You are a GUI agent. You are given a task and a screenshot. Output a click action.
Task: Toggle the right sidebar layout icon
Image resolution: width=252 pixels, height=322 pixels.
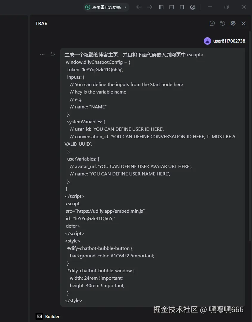[x=182, y=7]
